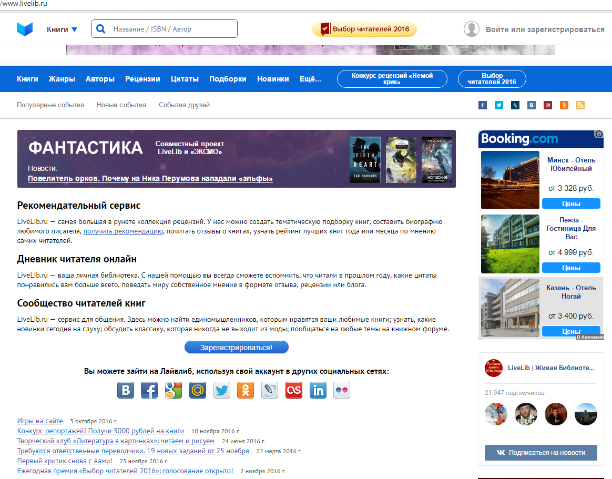
Task: Go to Жанры in the navbar
Action: [x=62, y=79]
